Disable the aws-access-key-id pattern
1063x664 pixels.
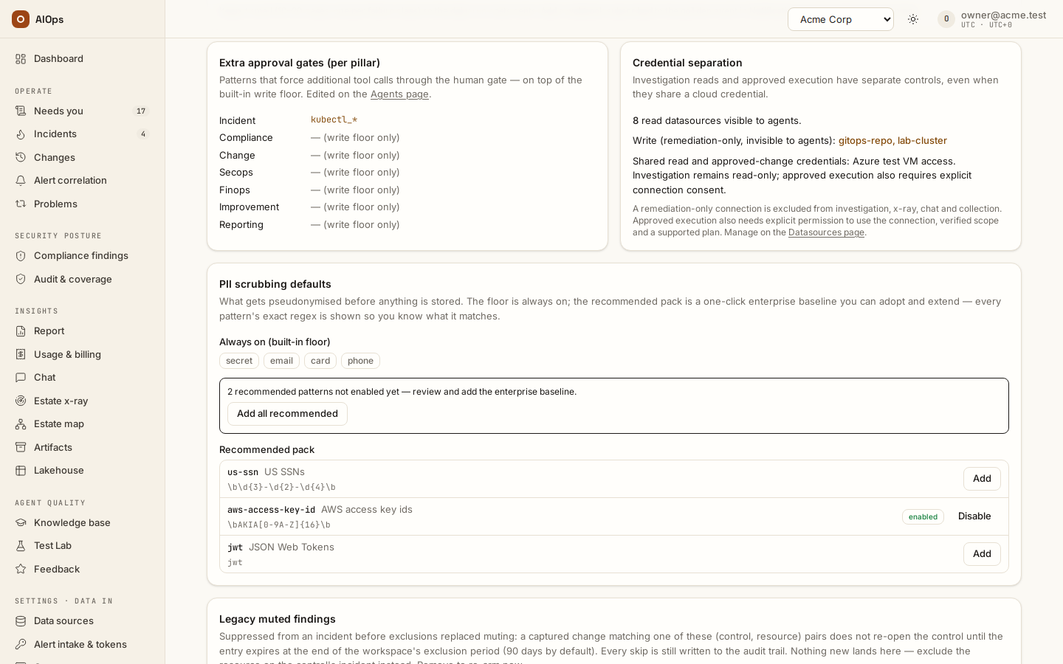point(974,516)
